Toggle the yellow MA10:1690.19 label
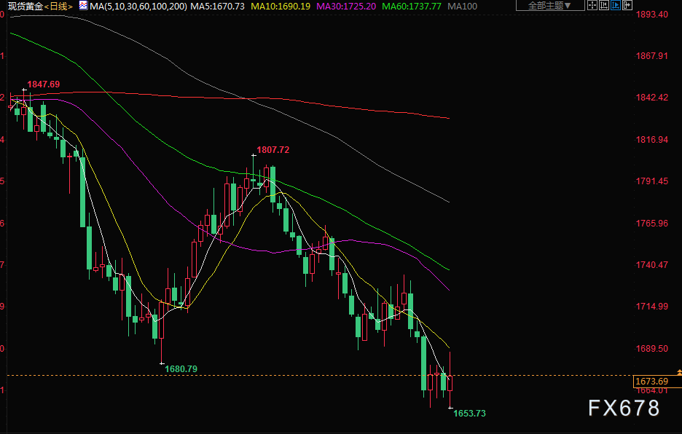Image resolution: width=682 pixels, height=434 pixels. [x=281, y=6]
